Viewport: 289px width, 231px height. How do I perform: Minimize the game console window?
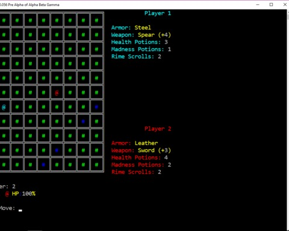pos(258,4)
